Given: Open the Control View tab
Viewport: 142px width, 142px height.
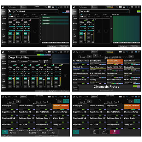Looking at the screenshot, I should [35, 62].
